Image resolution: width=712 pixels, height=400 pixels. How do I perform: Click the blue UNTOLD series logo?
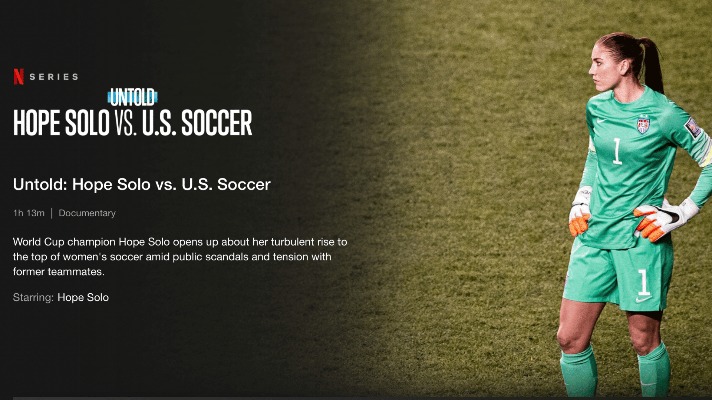pos(132,97)
